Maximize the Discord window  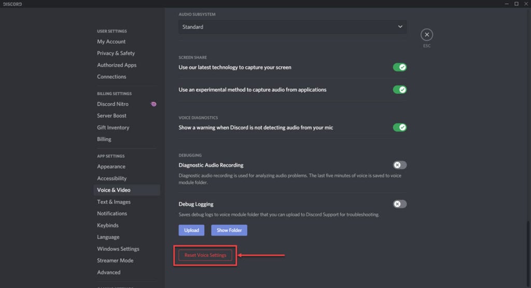[516, 4]
